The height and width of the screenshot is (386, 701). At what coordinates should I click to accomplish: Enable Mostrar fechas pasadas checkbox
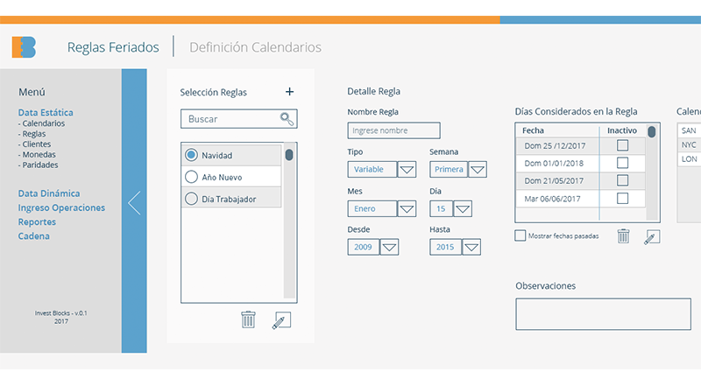520,235
